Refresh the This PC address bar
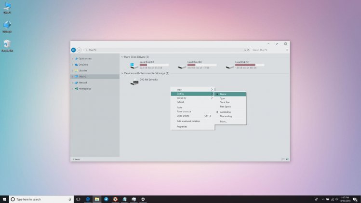 point(248,50)
